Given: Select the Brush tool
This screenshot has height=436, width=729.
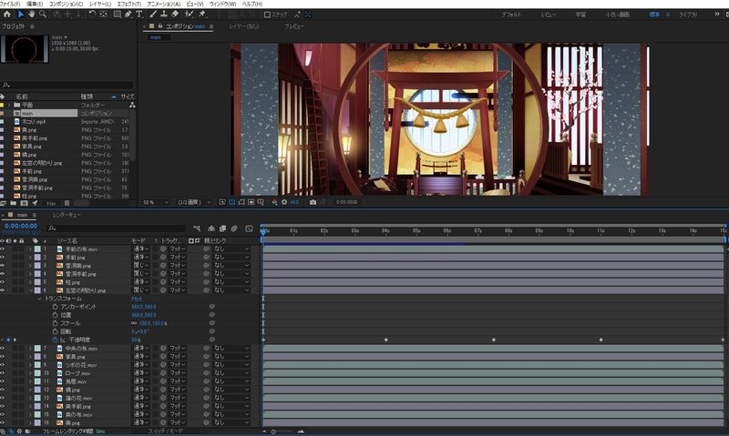Looking at the screenshot, I should [153, 14].
